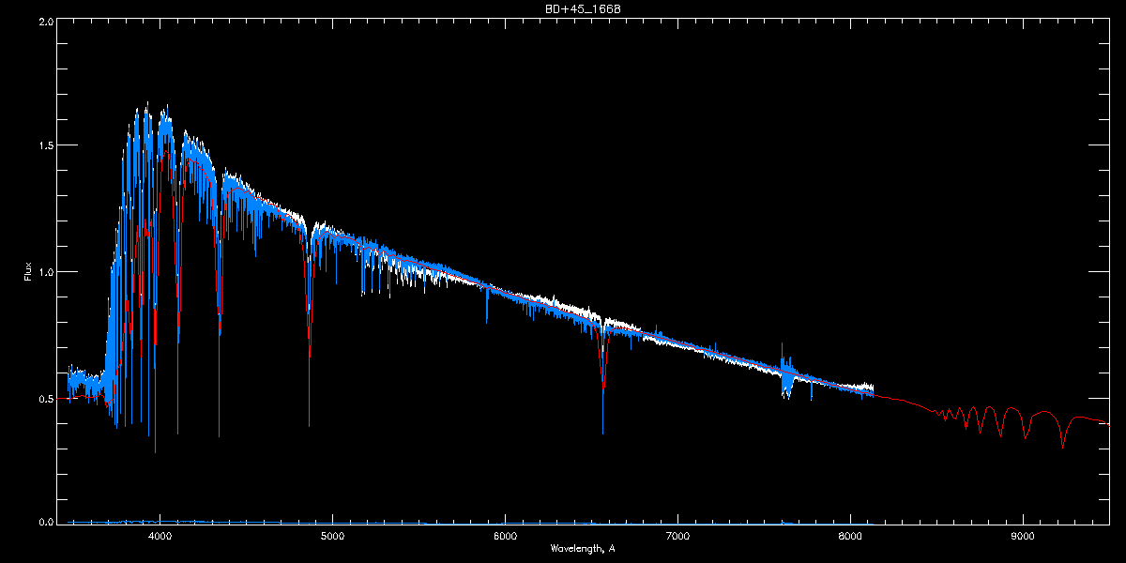This screenshot has height=563, width=1126.
Task: Click the 6000 x-axis tick label
Action: click(x=505, y=537)
